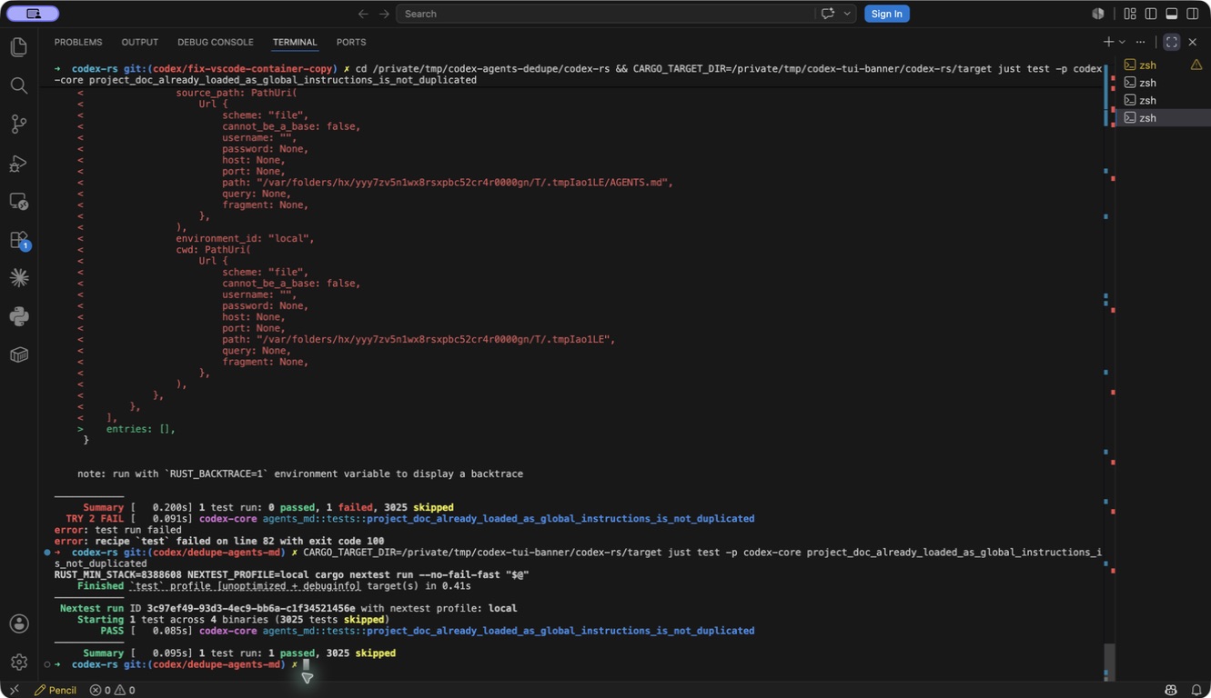Click the 'source_path: PathUri(' line
The image size is (1211, 698).
[237, 93]
